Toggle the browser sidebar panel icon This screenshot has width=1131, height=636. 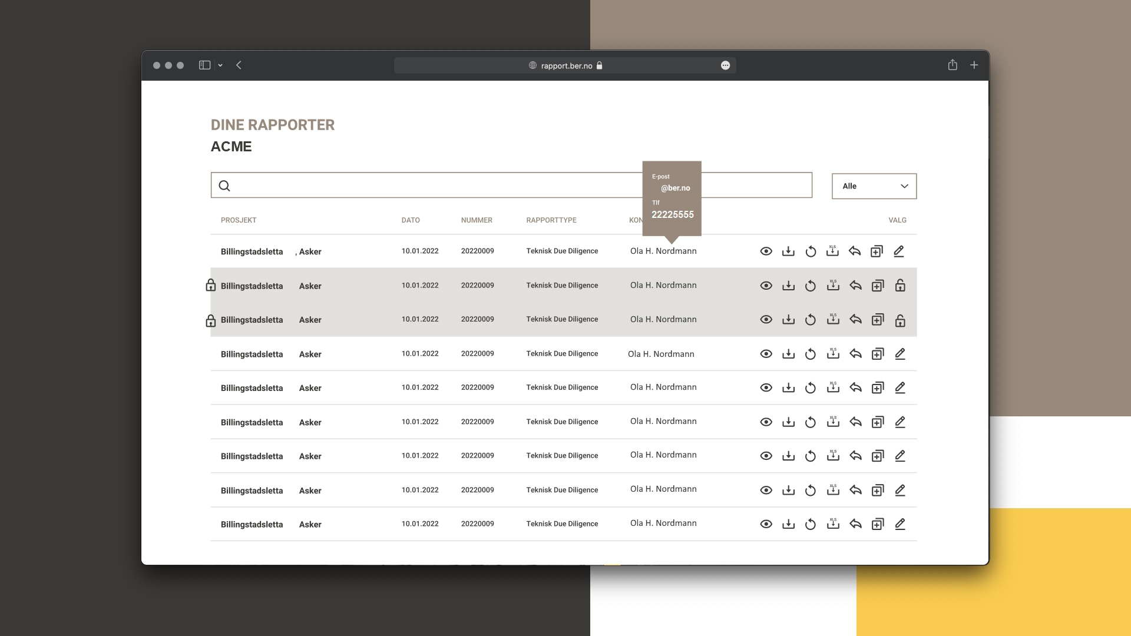click(x=204, y=65)
